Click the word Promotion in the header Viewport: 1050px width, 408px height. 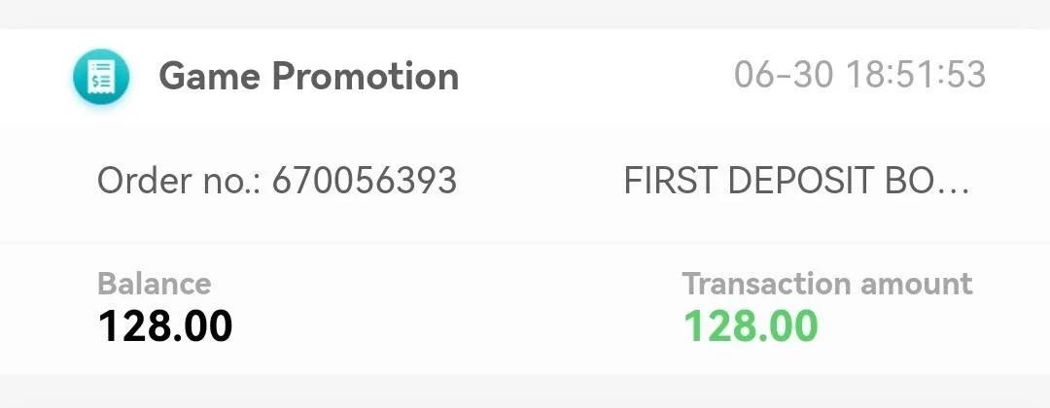coord(365,76)
